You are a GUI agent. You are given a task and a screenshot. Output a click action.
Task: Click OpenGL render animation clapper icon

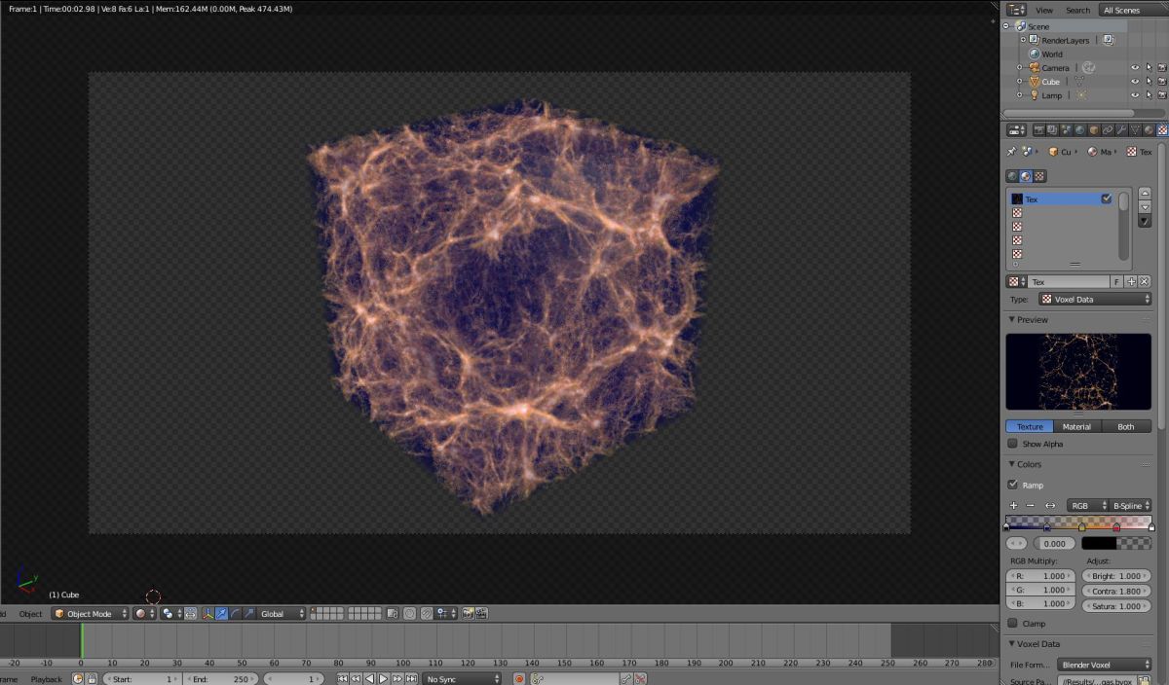[481, 614]
